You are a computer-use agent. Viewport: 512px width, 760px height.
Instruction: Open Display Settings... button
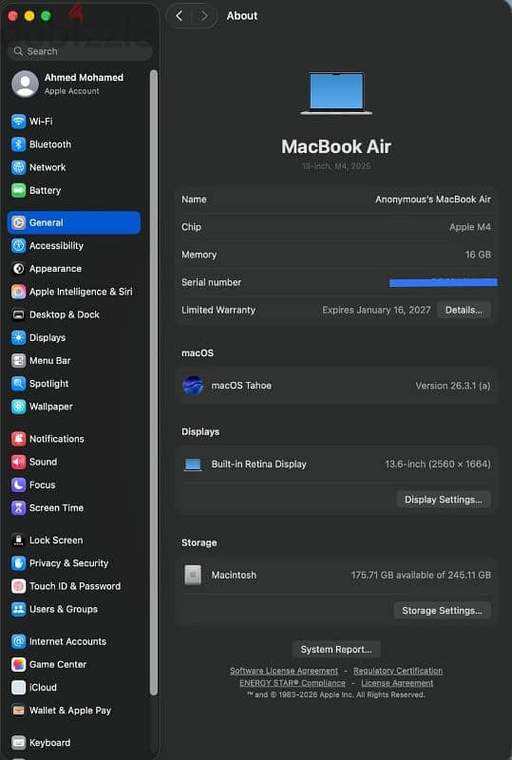click(444, 500)
